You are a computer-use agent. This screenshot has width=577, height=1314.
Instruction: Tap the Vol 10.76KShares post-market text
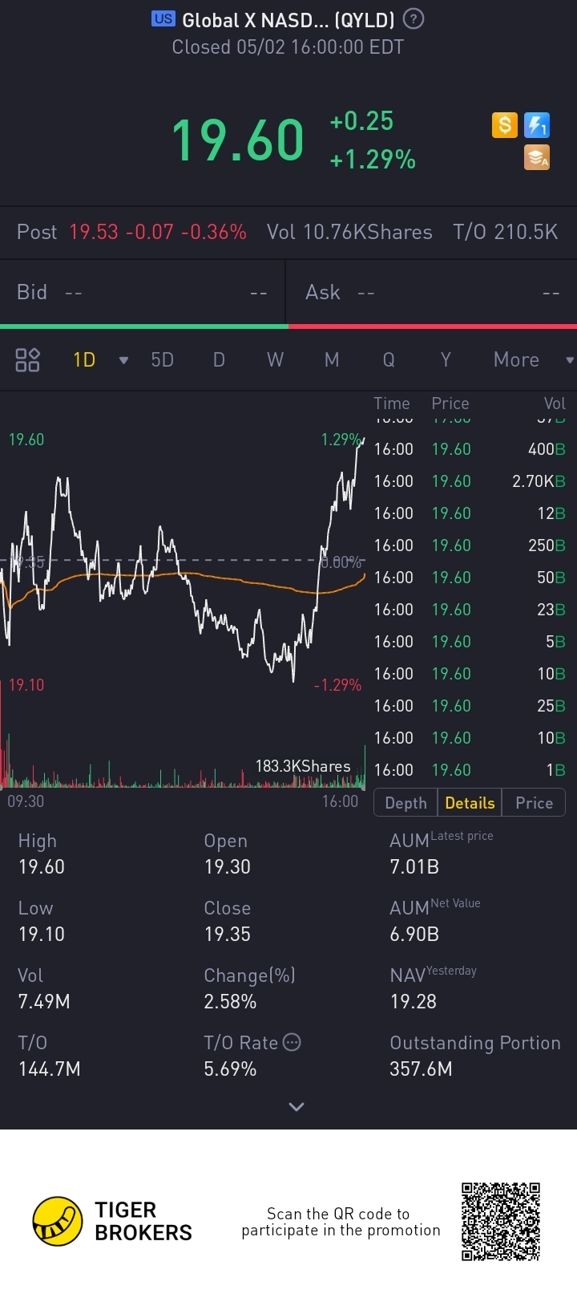click(x=349, y=232)
